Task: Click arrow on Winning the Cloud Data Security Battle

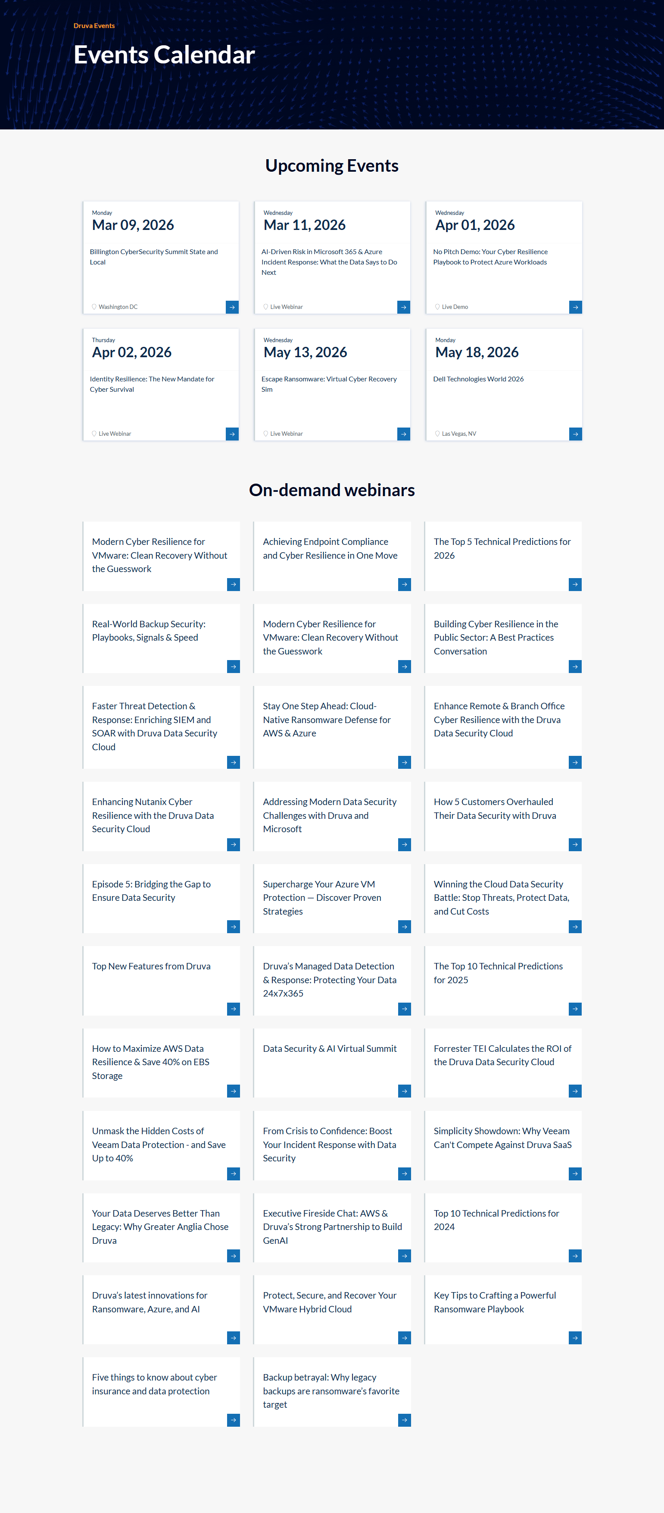Action: [575, 927]
